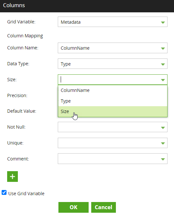Open the Column Name dropdown
The image size is (174, 215).
click(x=113, y=48)
